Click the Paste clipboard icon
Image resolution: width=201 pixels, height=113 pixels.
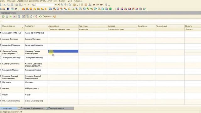12,5
